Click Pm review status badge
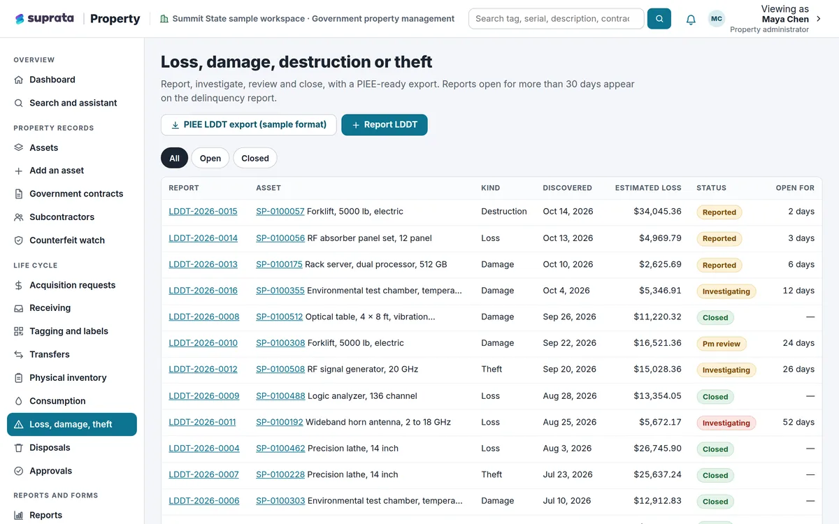 click(722, 344)
